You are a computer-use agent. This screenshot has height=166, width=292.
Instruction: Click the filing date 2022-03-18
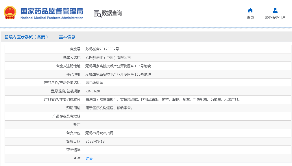pyautogui.click(x=95, y=141)
